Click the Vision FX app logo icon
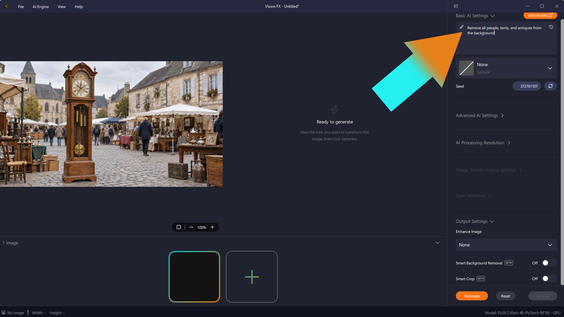 [6, 6]
